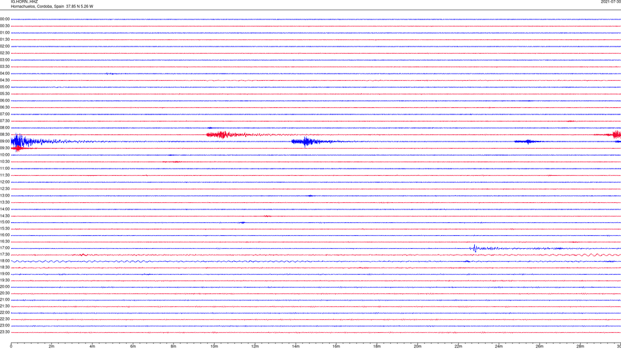Select the 12:00 trace time label

(x=5, y=182)
